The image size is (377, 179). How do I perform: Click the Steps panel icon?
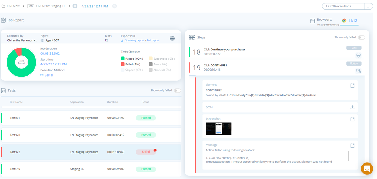(192, 37)
